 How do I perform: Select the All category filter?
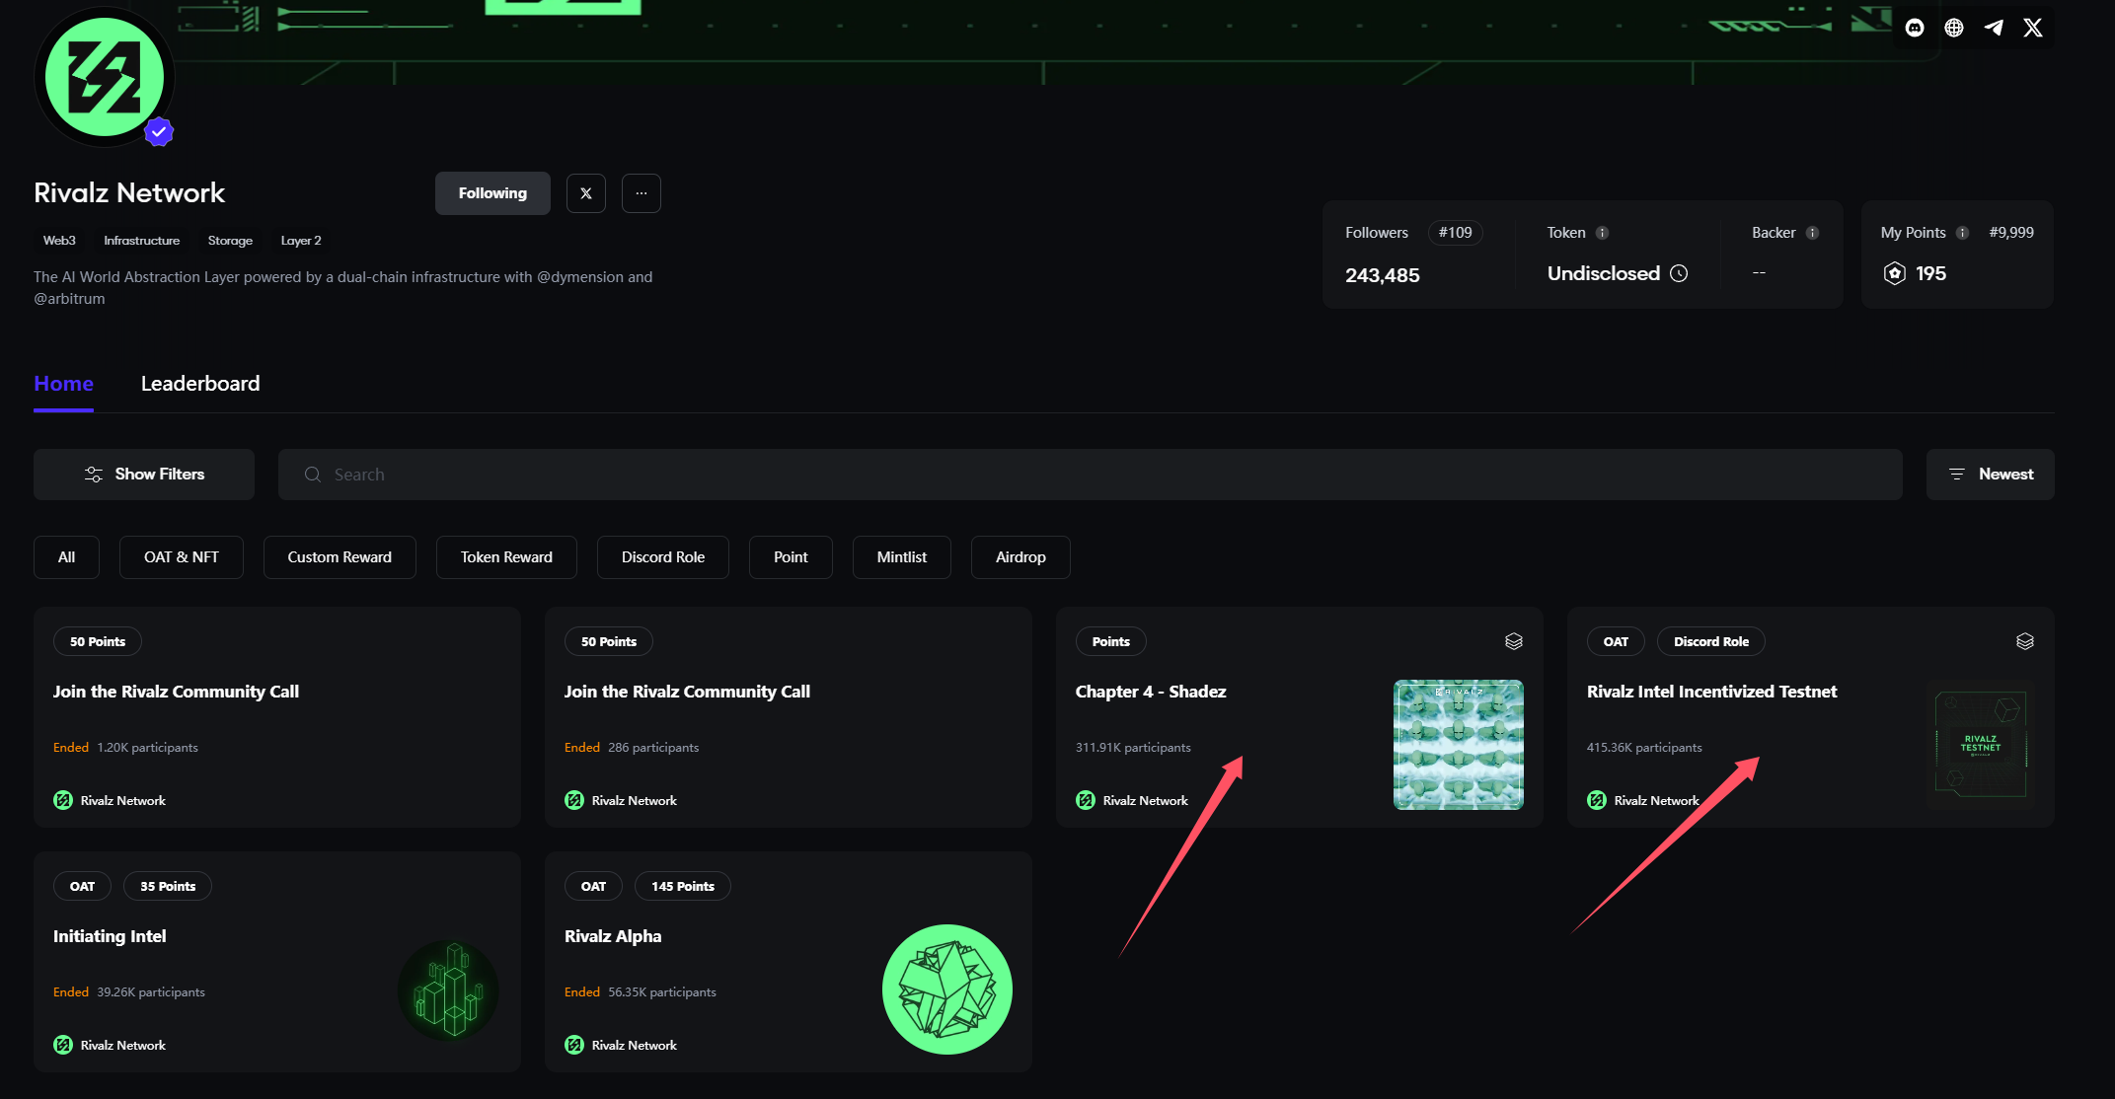(66, 557)
